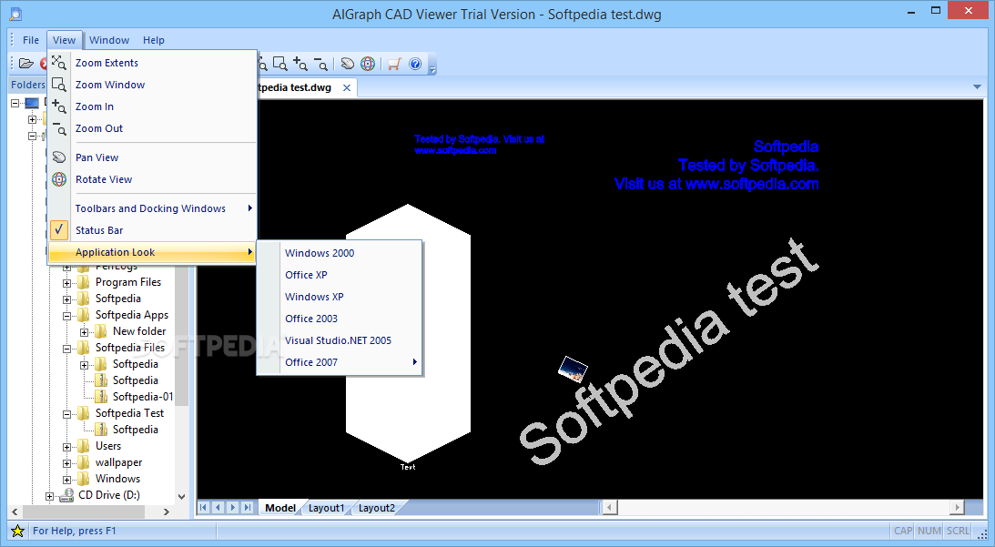Collapse the Softpedia Test folder node
This screenshot has height=547, width=995.
[66, 414]
